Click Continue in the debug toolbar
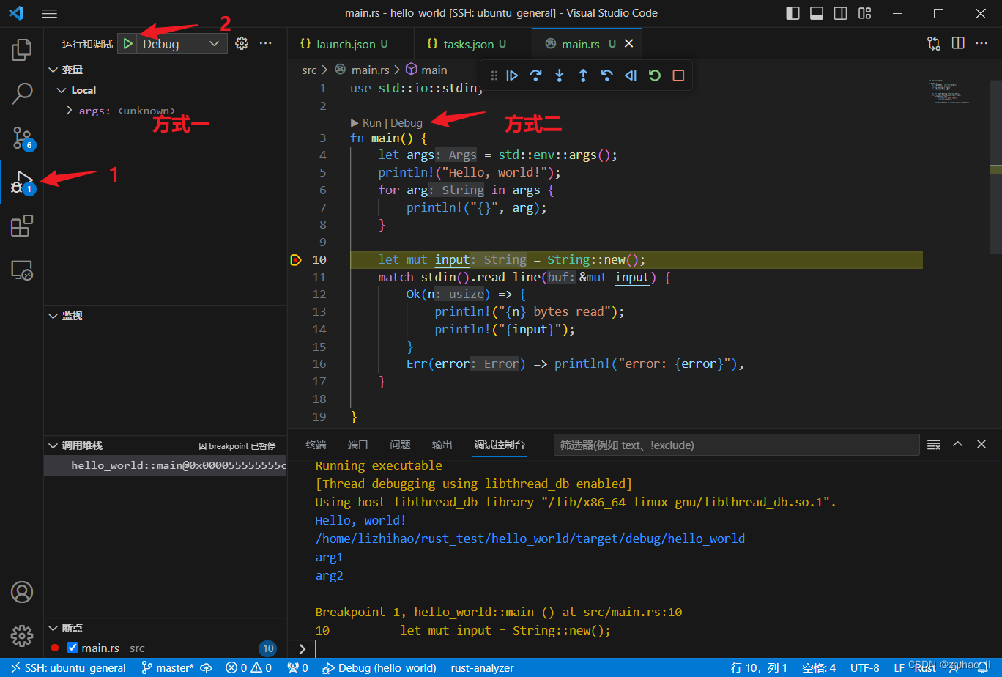Image resolution: width=1002 pixels, height=677 pixels. 513,75
